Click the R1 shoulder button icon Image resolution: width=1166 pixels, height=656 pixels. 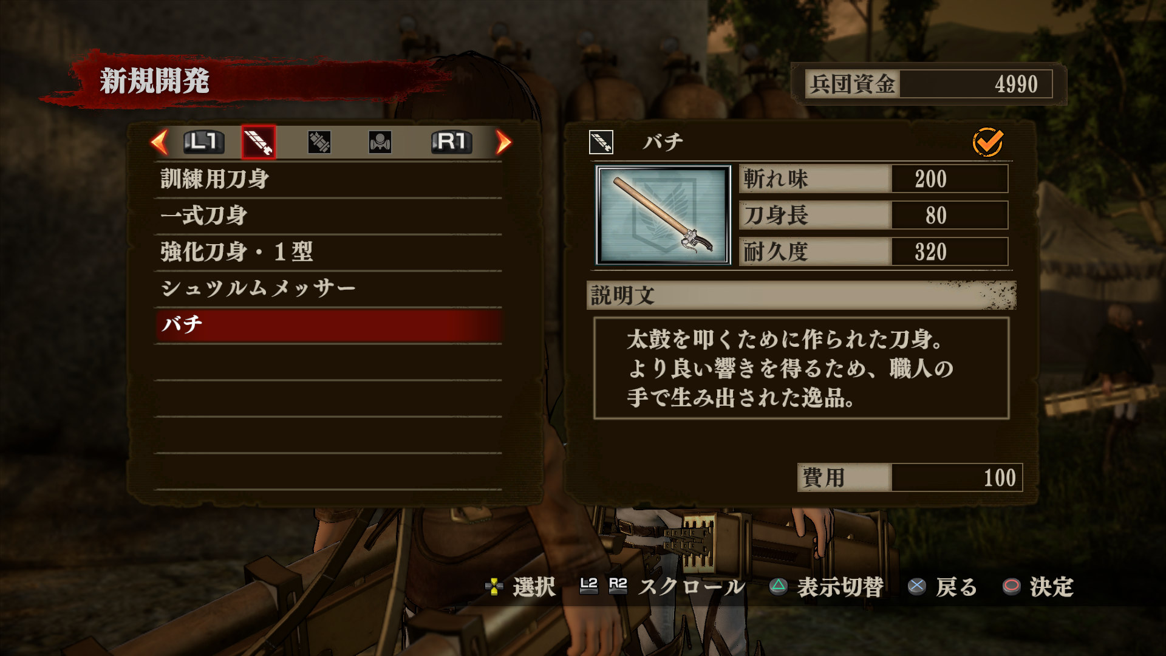pyautogui.click(x=451, y=142)
